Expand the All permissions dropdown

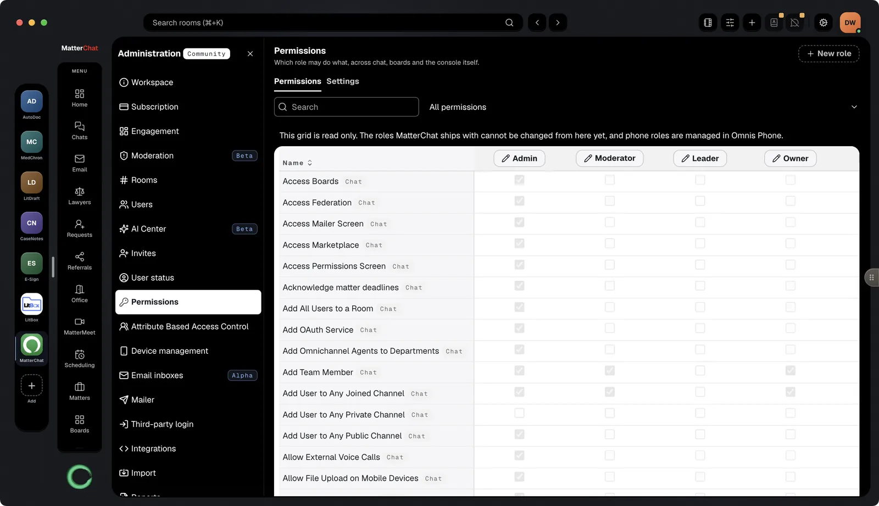[x=643, y=107]
